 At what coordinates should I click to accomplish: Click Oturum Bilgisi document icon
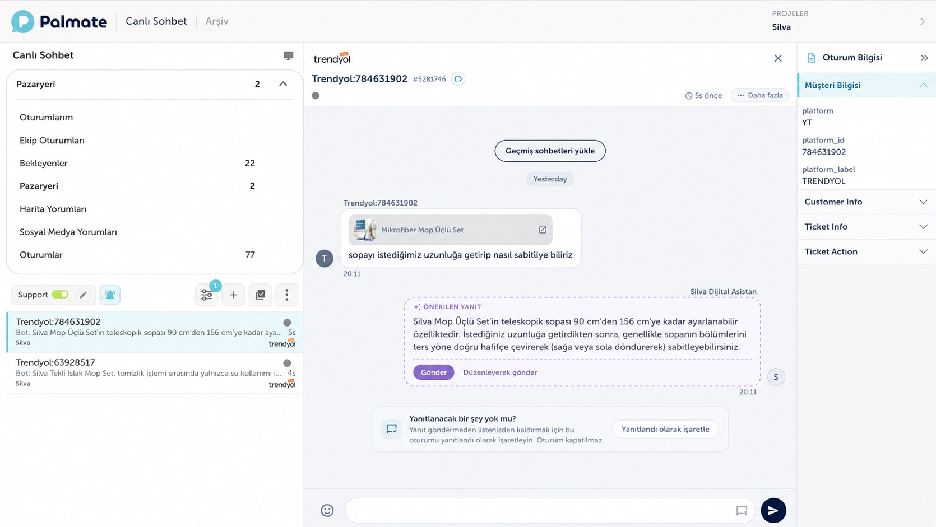pyautogui.click(x=811, y=58)
